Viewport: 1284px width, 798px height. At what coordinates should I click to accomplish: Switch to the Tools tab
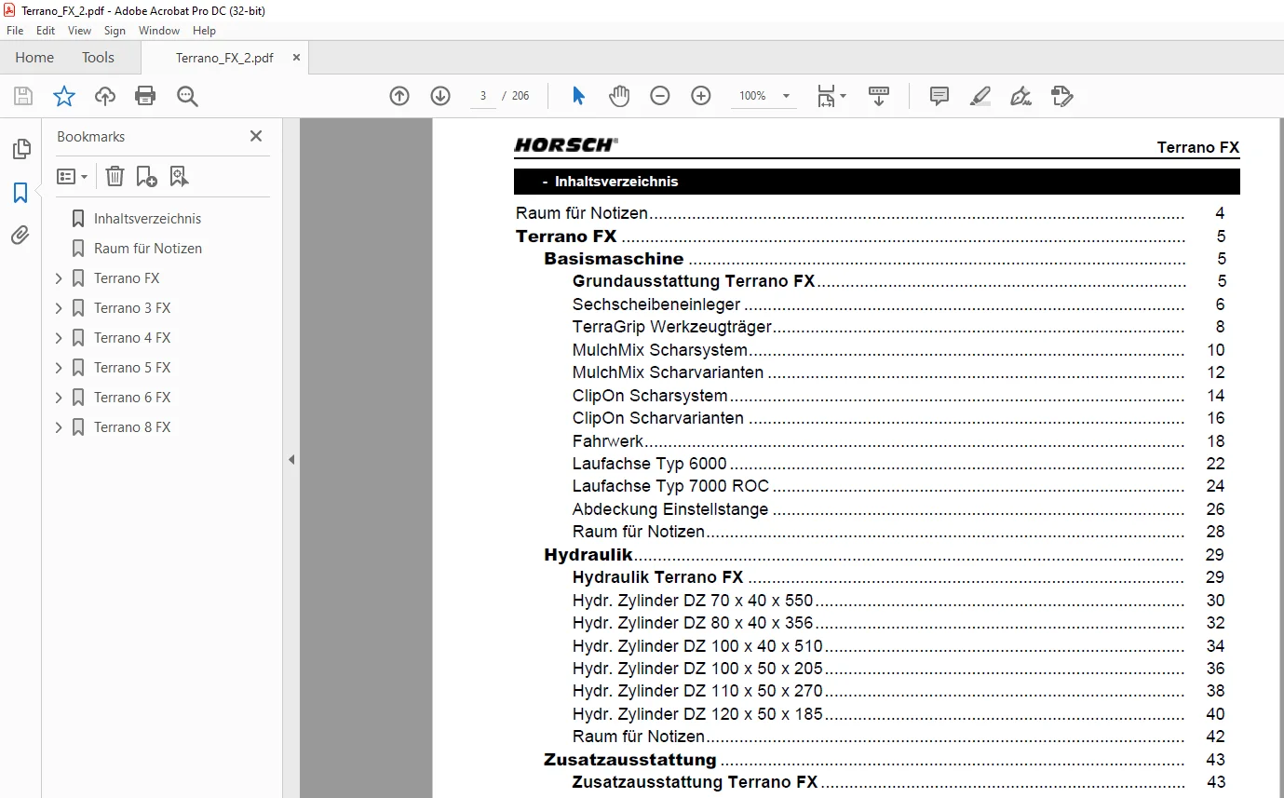98,58
